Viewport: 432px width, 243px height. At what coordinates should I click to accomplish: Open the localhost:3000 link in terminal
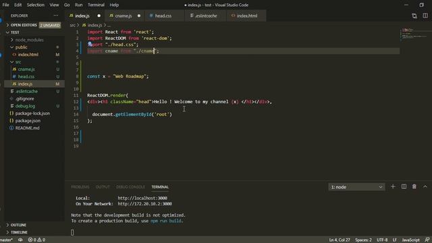142,198
